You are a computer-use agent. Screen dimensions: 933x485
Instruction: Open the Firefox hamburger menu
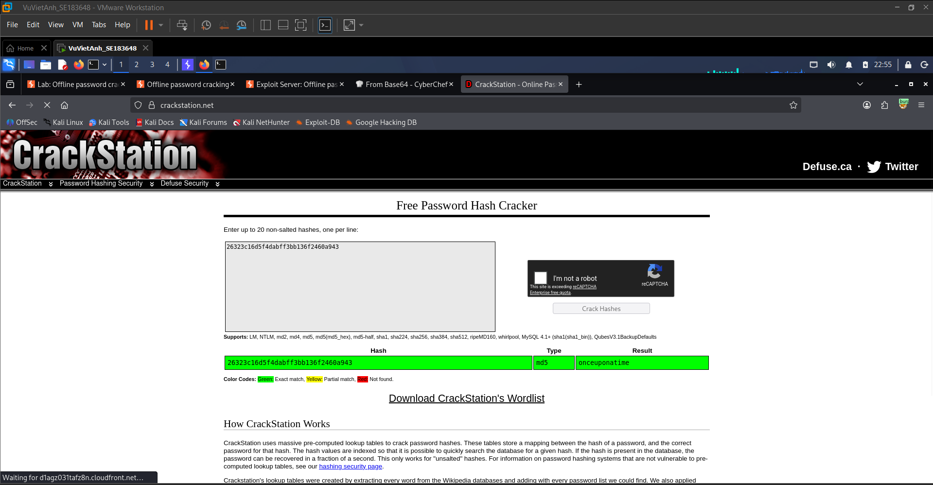click(921, 105)
